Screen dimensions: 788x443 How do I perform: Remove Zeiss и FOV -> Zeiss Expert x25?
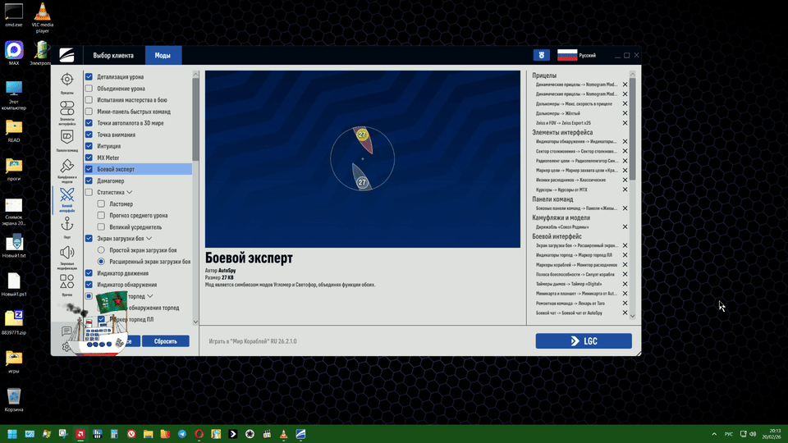point(625,123)
